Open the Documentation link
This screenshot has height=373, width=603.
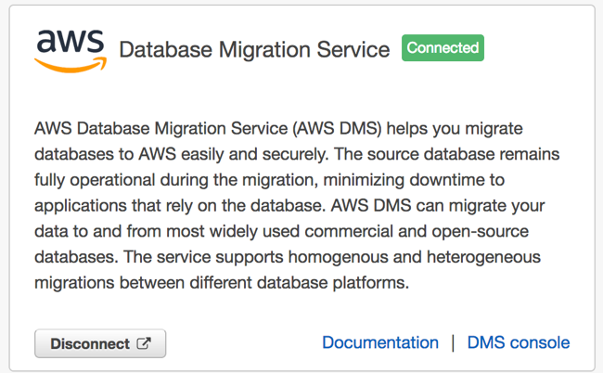tap(380, 342)
